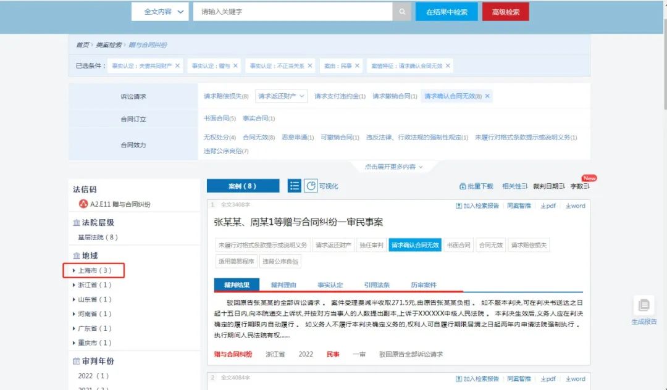Open the 案例 (8) tab
The height and width of the screenshot is (390, 667).
point(243,186)
